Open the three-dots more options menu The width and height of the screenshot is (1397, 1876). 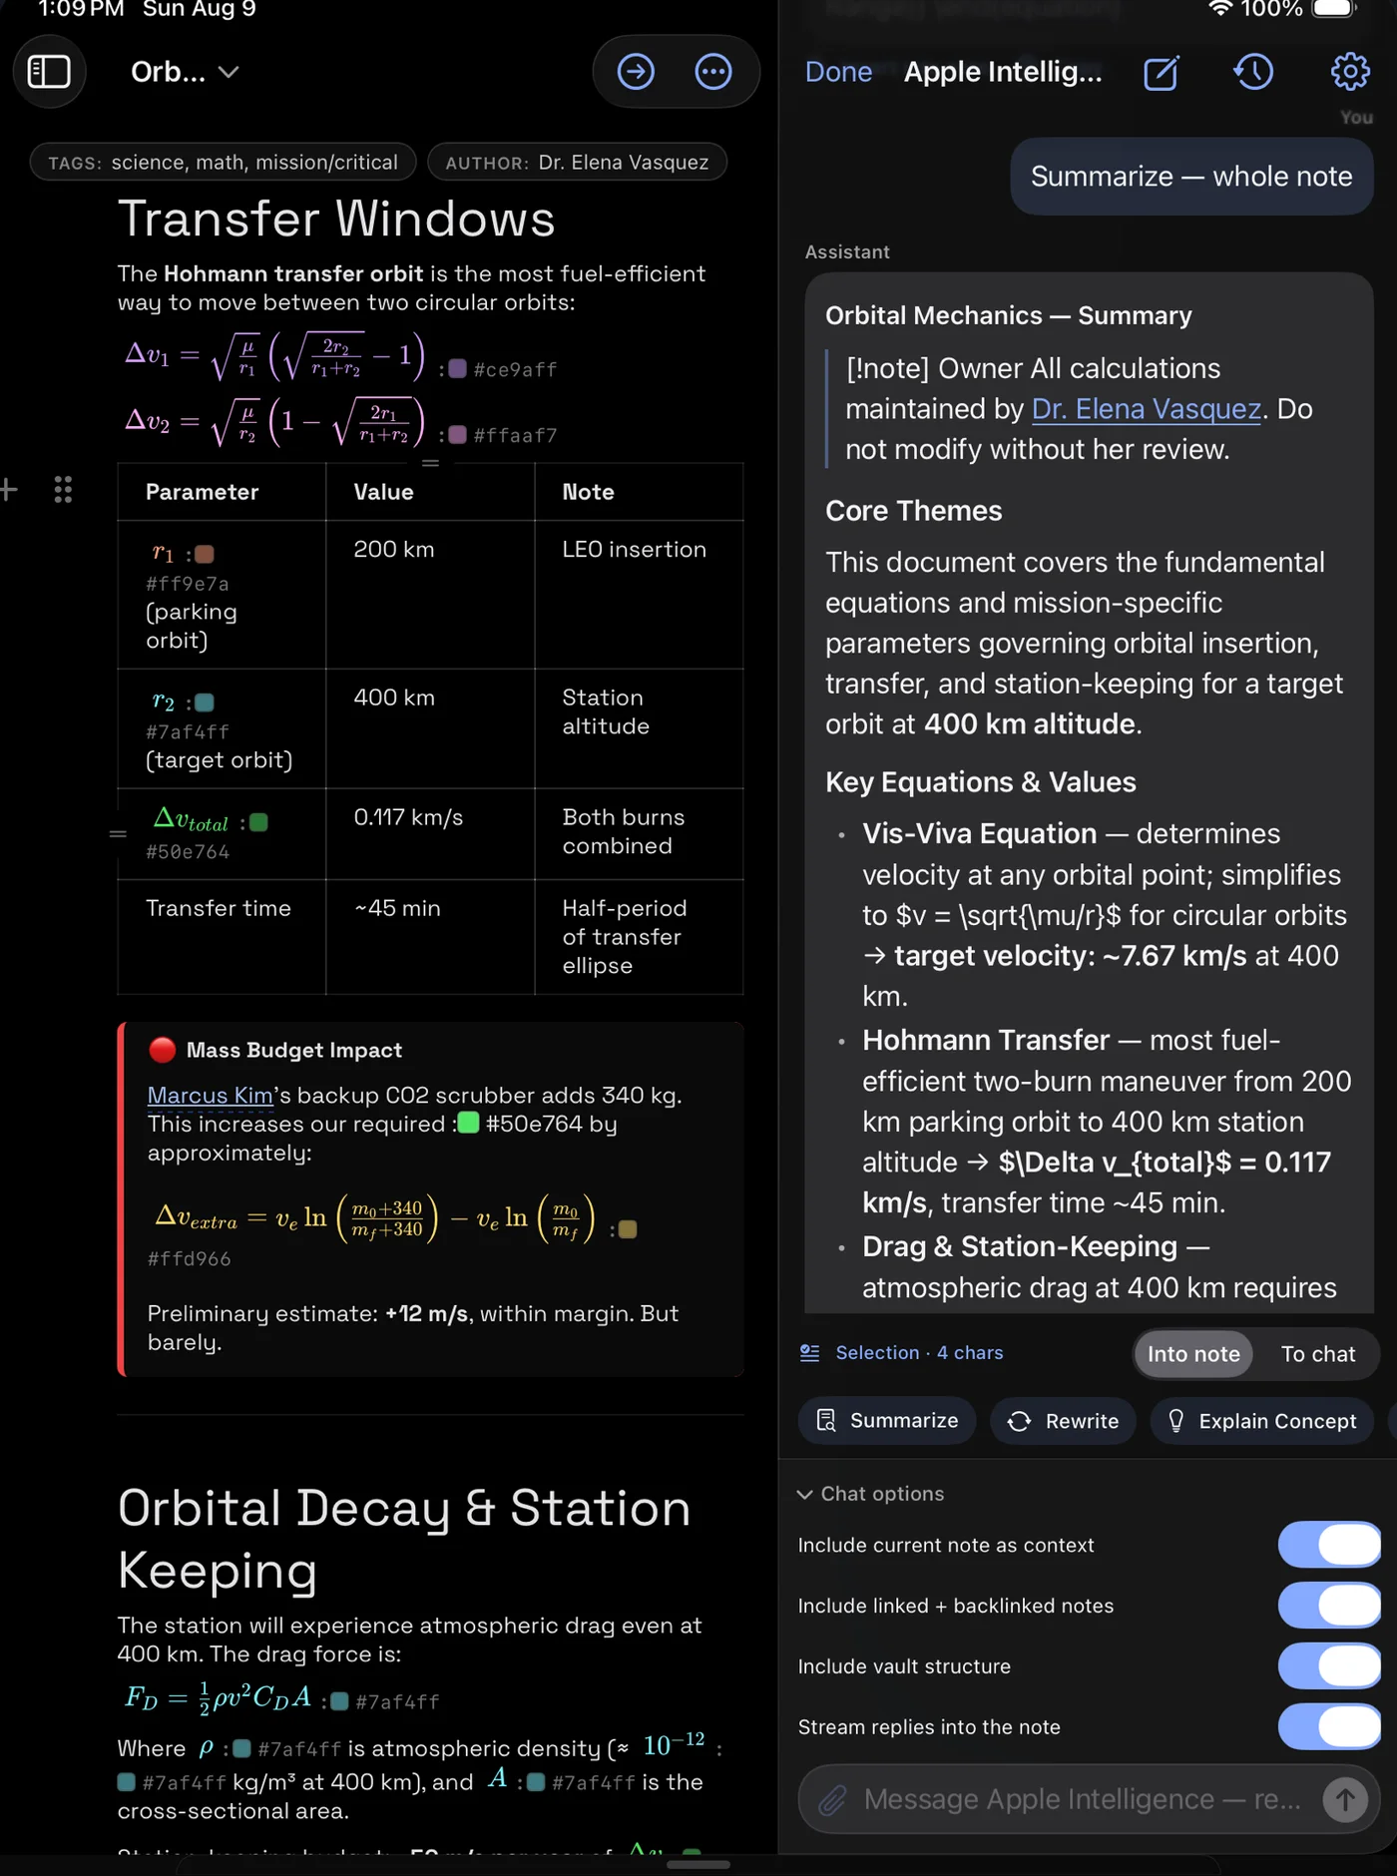pyautogui.click(x=713, y=72)
